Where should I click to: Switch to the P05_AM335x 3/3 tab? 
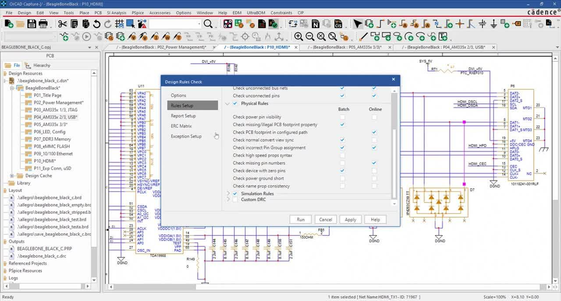pyautogui.click(x=344, y=47)
